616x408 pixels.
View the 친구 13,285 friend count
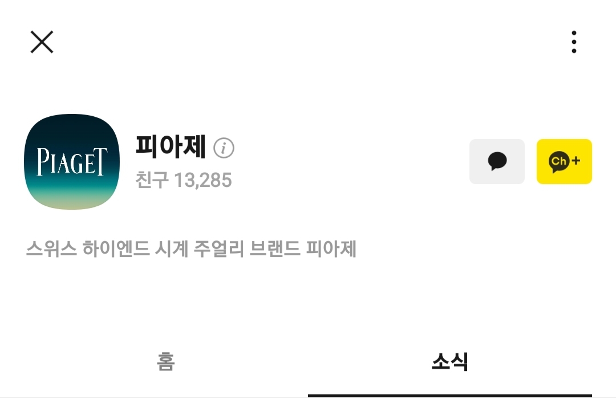184,180
